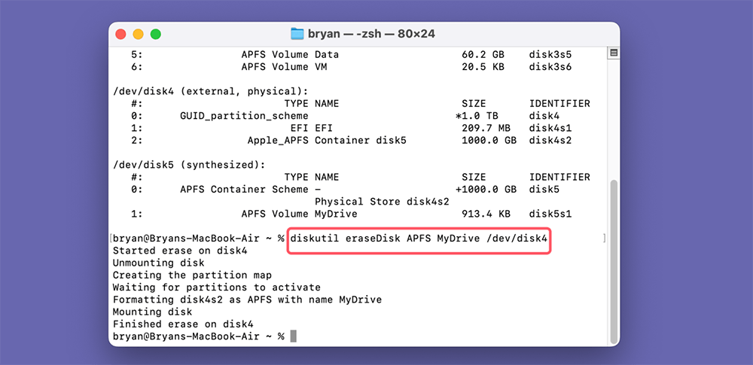Image resolution: width=753 pixels, height=365 pixels.
Task: Click the "Physical Store disk4s2" text
Action: pyautogui.click(x=382, y=202)
